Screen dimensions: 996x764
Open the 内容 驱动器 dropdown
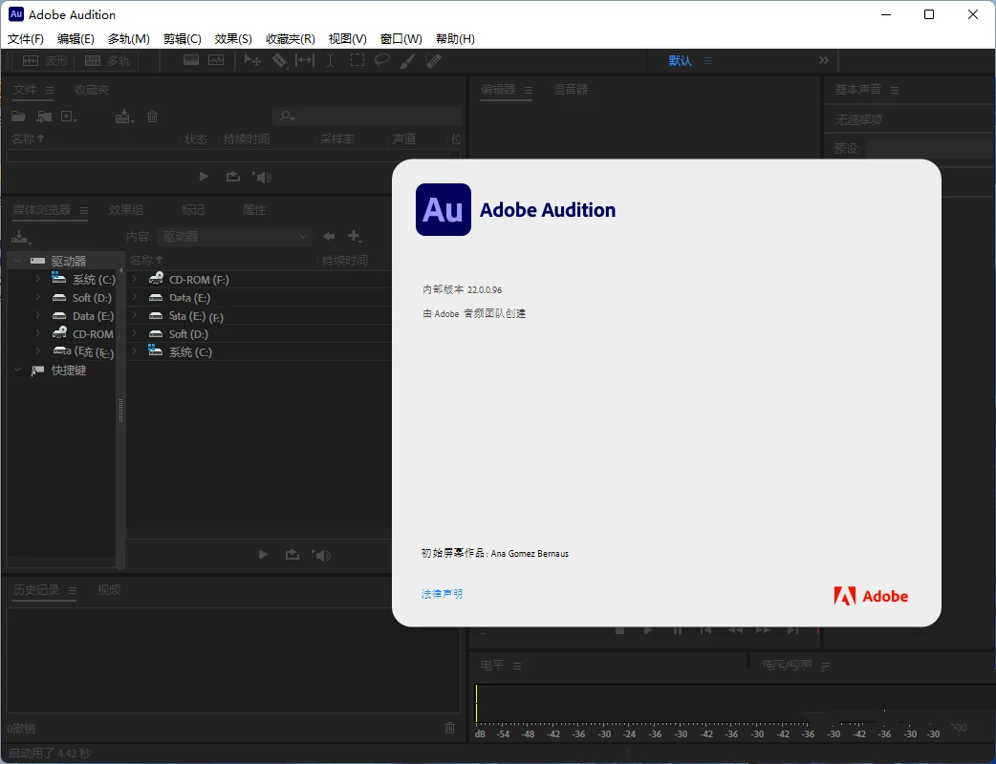click(x=234, y=236)
